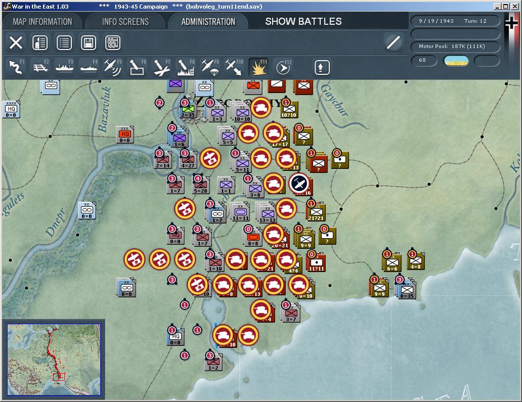
Task: Select the F10 air transfer icon
Action: click(234, 67)
